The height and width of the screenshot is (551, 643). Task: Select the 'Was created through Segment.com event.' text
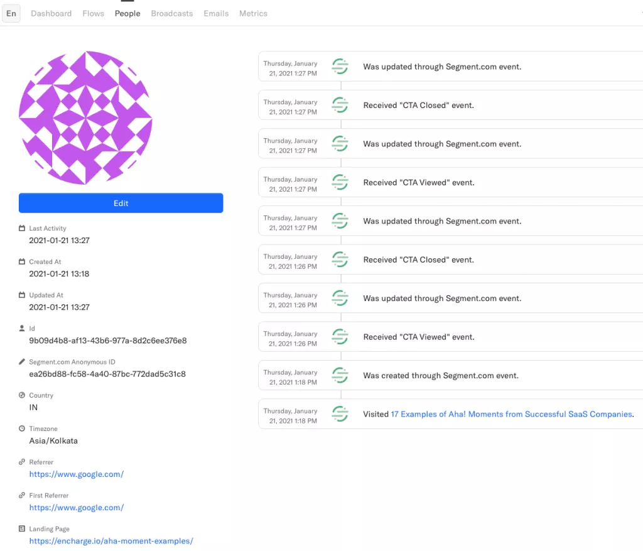[441, 376]
